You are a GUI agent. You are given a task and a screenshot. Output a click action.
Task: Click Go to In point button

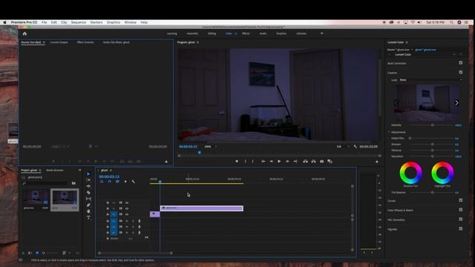coord(263,162)
